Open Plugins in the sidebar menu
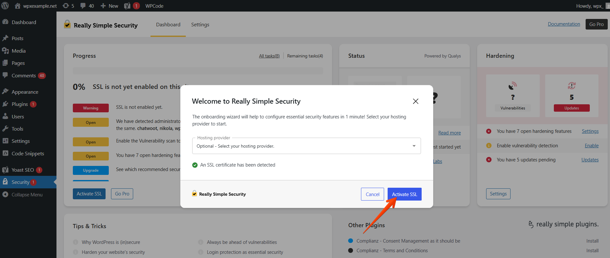Screen dimensions: 610x258 (20, 104)
